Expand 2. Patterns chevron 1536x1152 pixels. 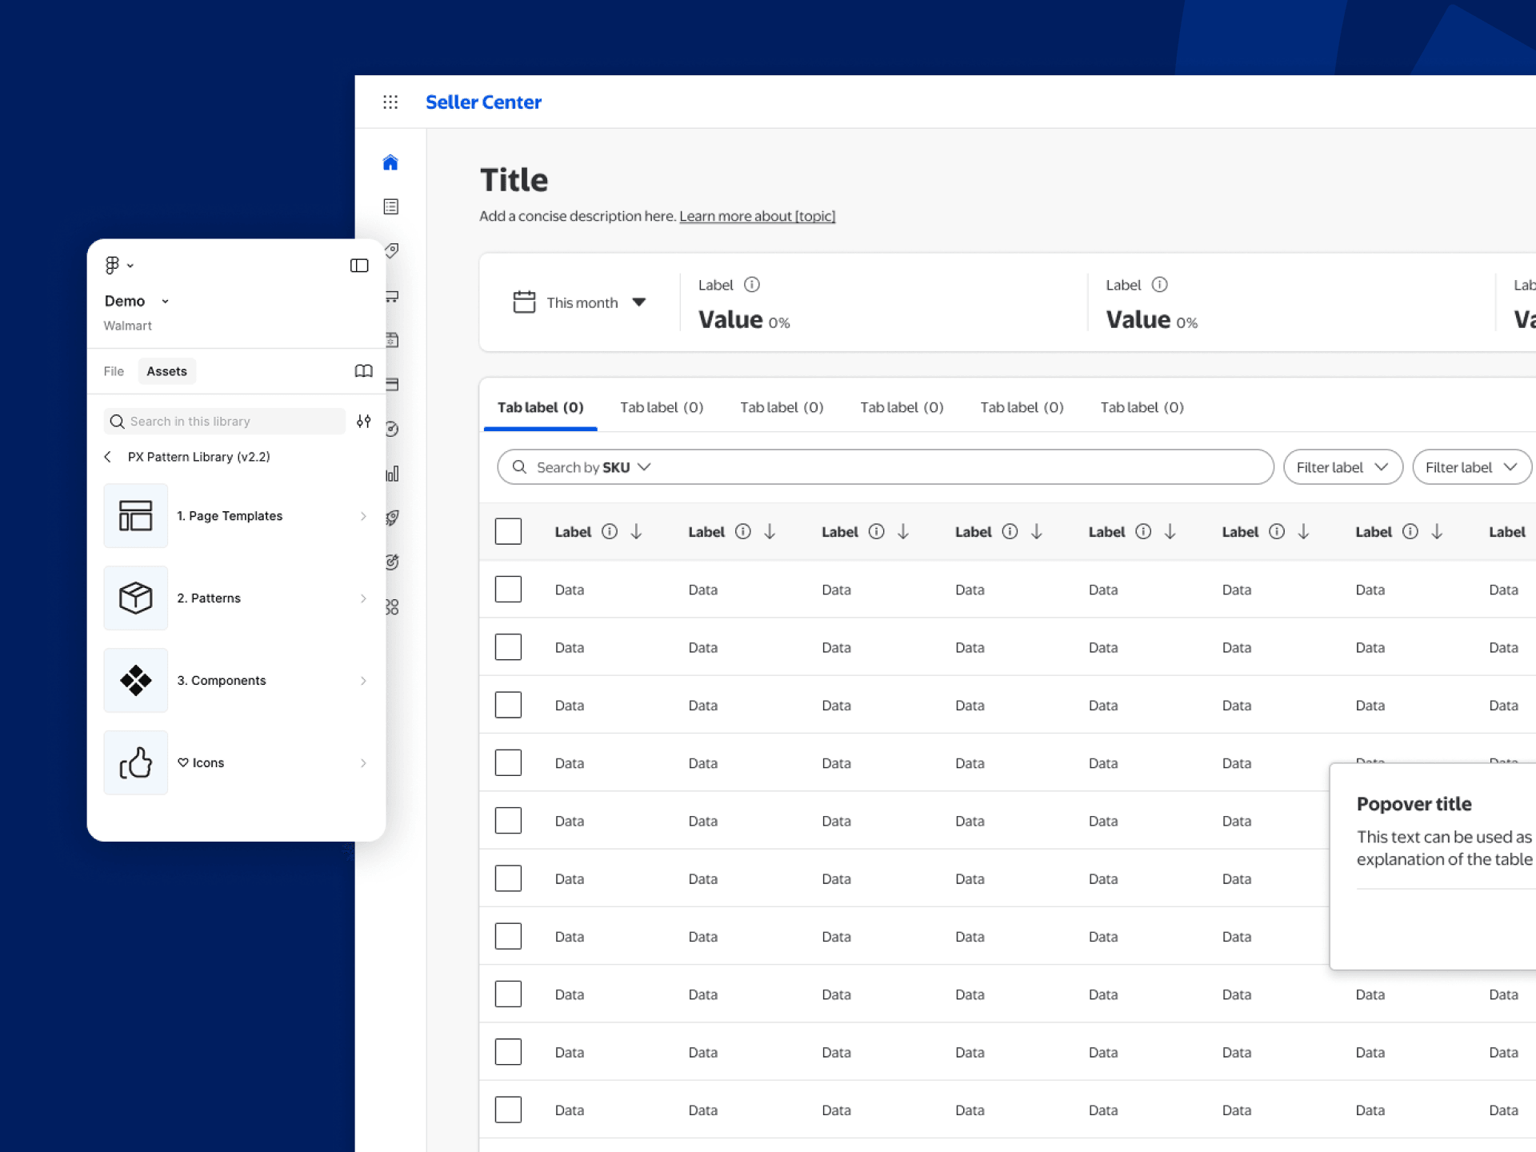[x=363, y=598]
